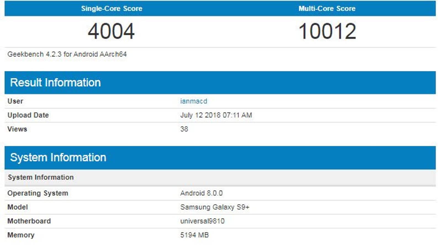442x248 pixels.
Task: Select the 4004 single-core score value
Action: click(x=111, y=31)
